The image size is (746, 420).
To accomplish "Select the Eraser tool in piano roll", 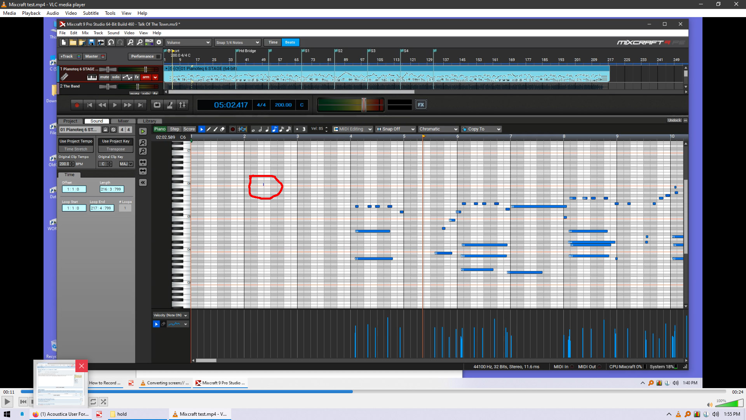I will pyautogui.click(x=222, y=129).
